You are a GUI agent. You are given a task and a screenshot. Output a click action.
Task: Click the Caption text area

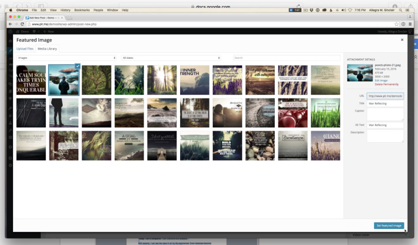385,114
